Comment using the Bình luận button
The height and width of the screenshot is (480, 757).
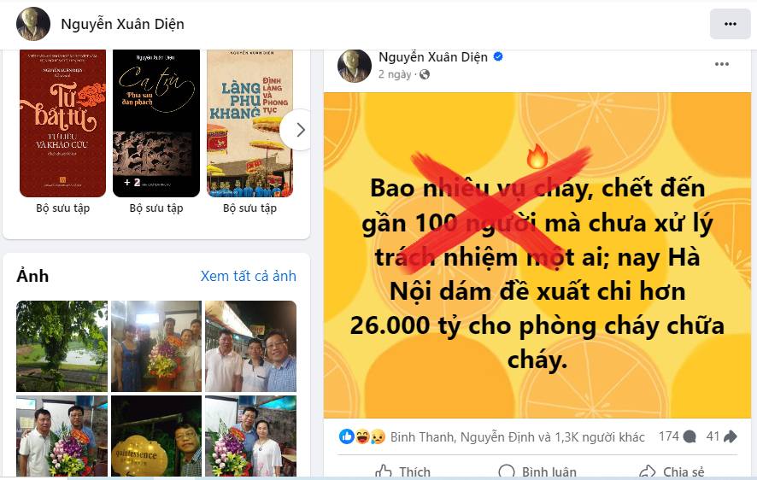tap(537, 471)
